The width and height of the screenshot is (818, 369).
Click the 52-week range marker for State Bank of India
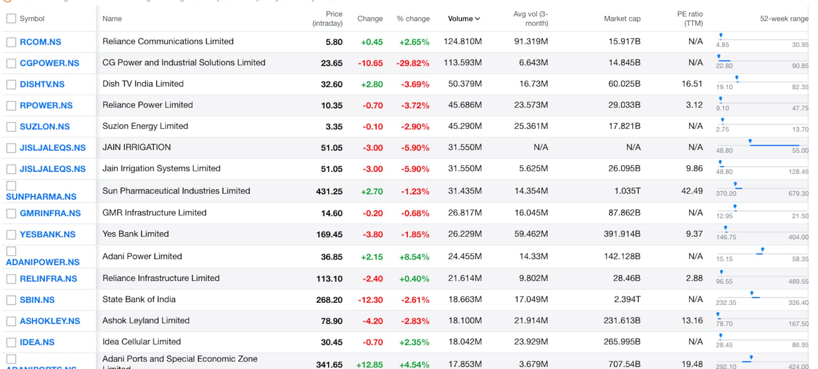752,294
